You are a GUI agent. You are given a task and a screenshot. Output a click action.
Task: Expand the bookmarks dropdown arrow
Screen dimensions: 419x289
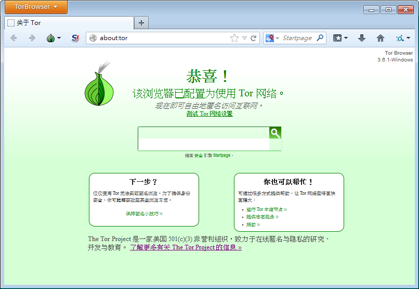pos(346,38)
